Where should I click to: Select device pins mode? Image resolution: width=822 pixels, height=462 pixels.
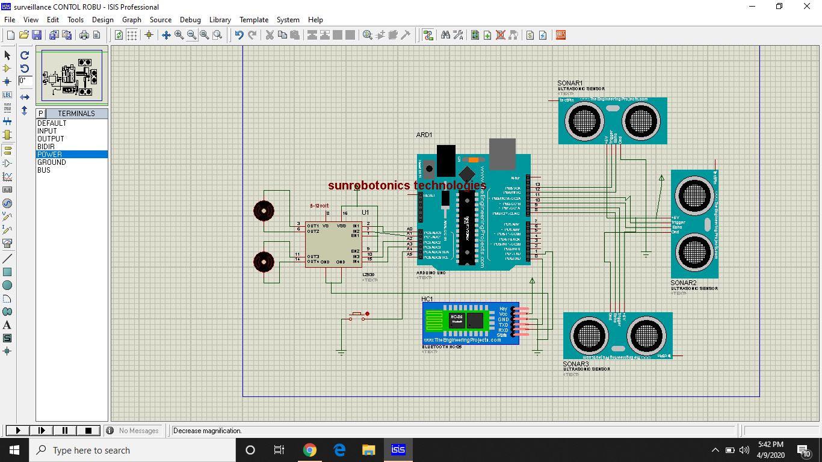pos(7,163)
